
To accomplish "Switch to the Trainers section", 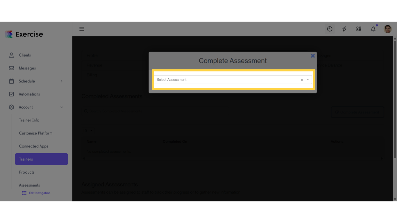I will tap(26, 159).
